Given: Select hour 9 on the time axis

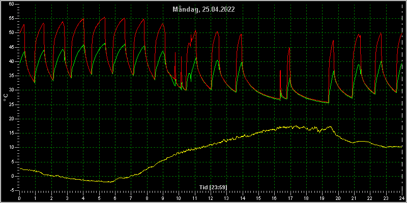Looking at the screenshot, I should (x=163, y=198).
